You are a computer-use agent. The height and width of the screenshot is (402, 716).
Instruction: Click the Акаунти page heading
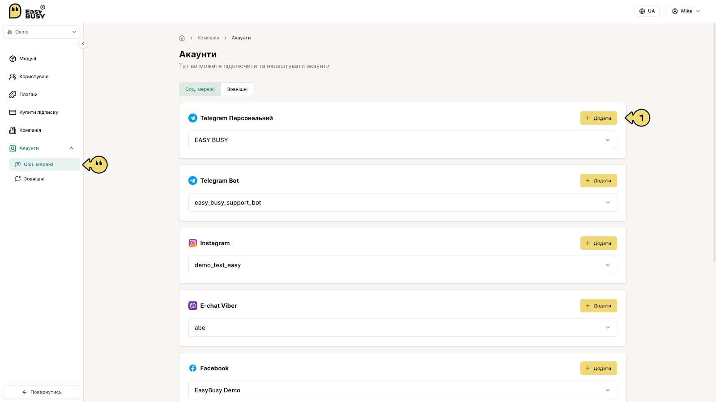pos(198,54)
